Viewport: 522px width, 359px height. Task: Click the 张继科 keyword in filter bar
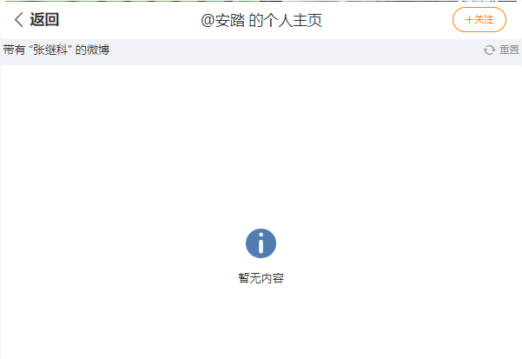pyautogui.click(x=50, y=50)
